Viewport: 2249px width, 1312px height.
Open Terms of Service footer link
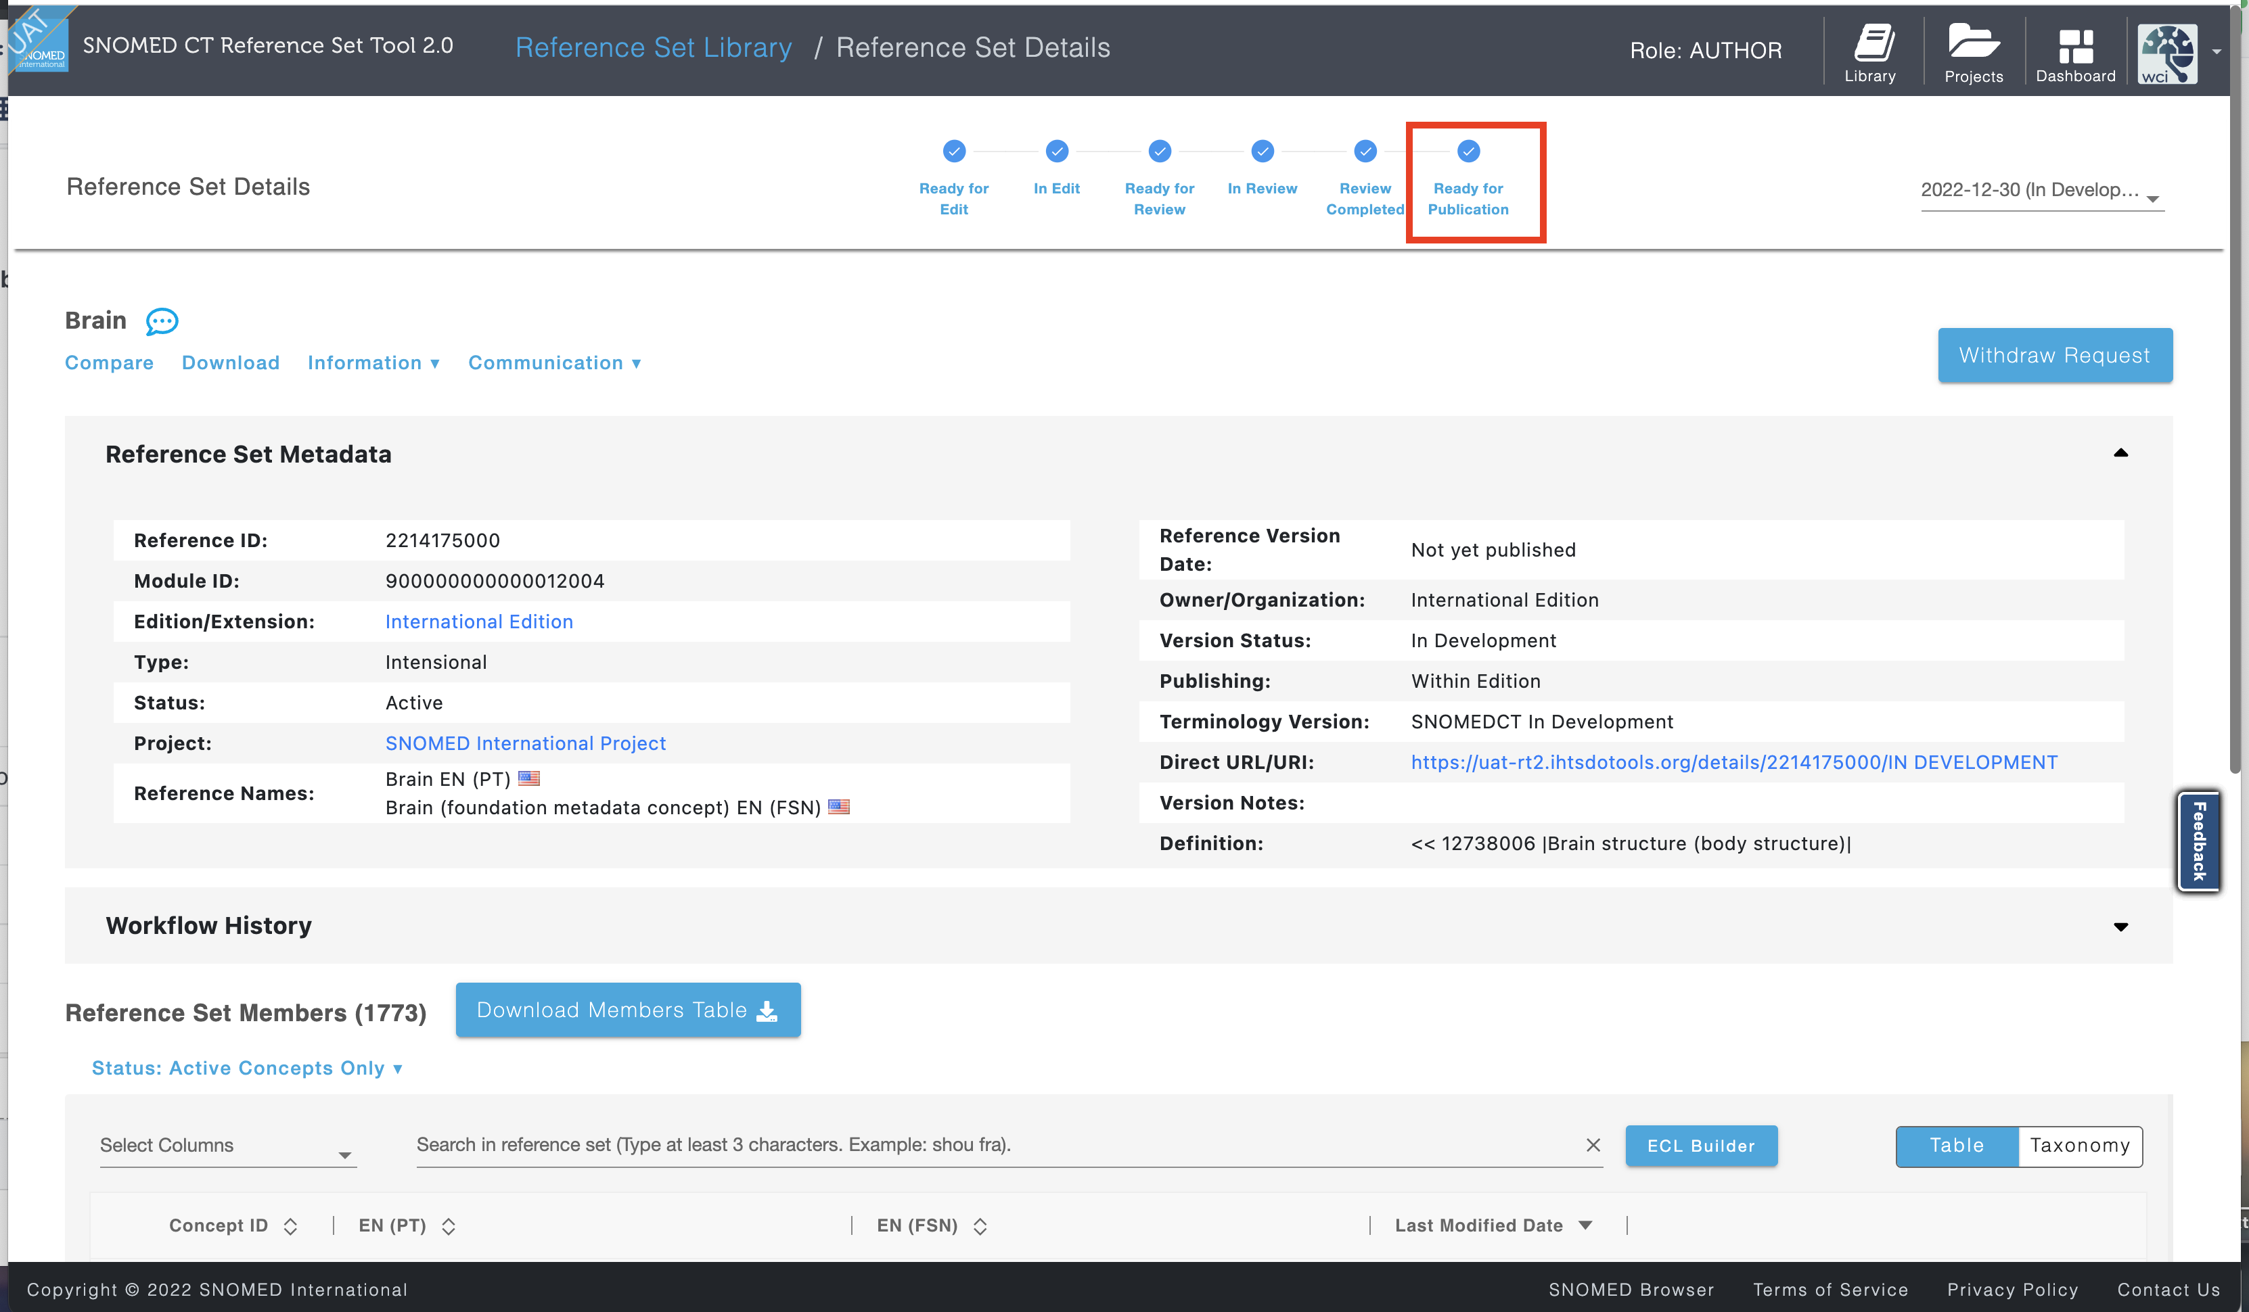pyautogui.click(x=1830, y=1290)
